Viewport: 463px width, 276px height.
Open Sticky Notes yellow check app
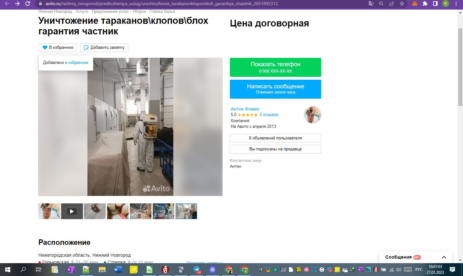point(133,270)
